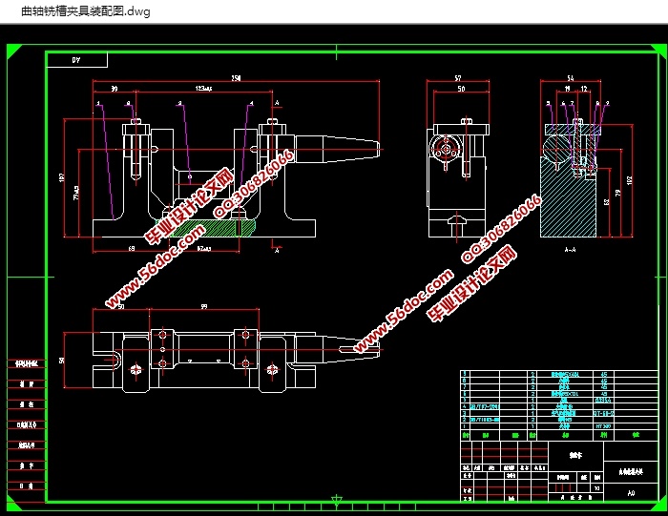The height and width of the screenshot is (516, 668).
Task: Click the 54 dimension above section view
Action: coord(571,78)
